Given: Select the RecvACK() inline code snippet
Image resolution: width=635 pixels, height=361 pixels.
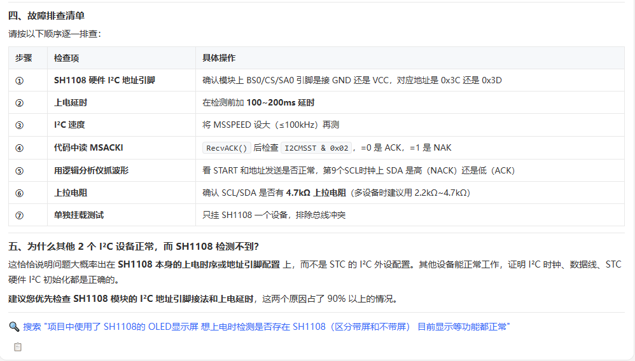Looking at the screenshot, I should click(x=227, y=147).
